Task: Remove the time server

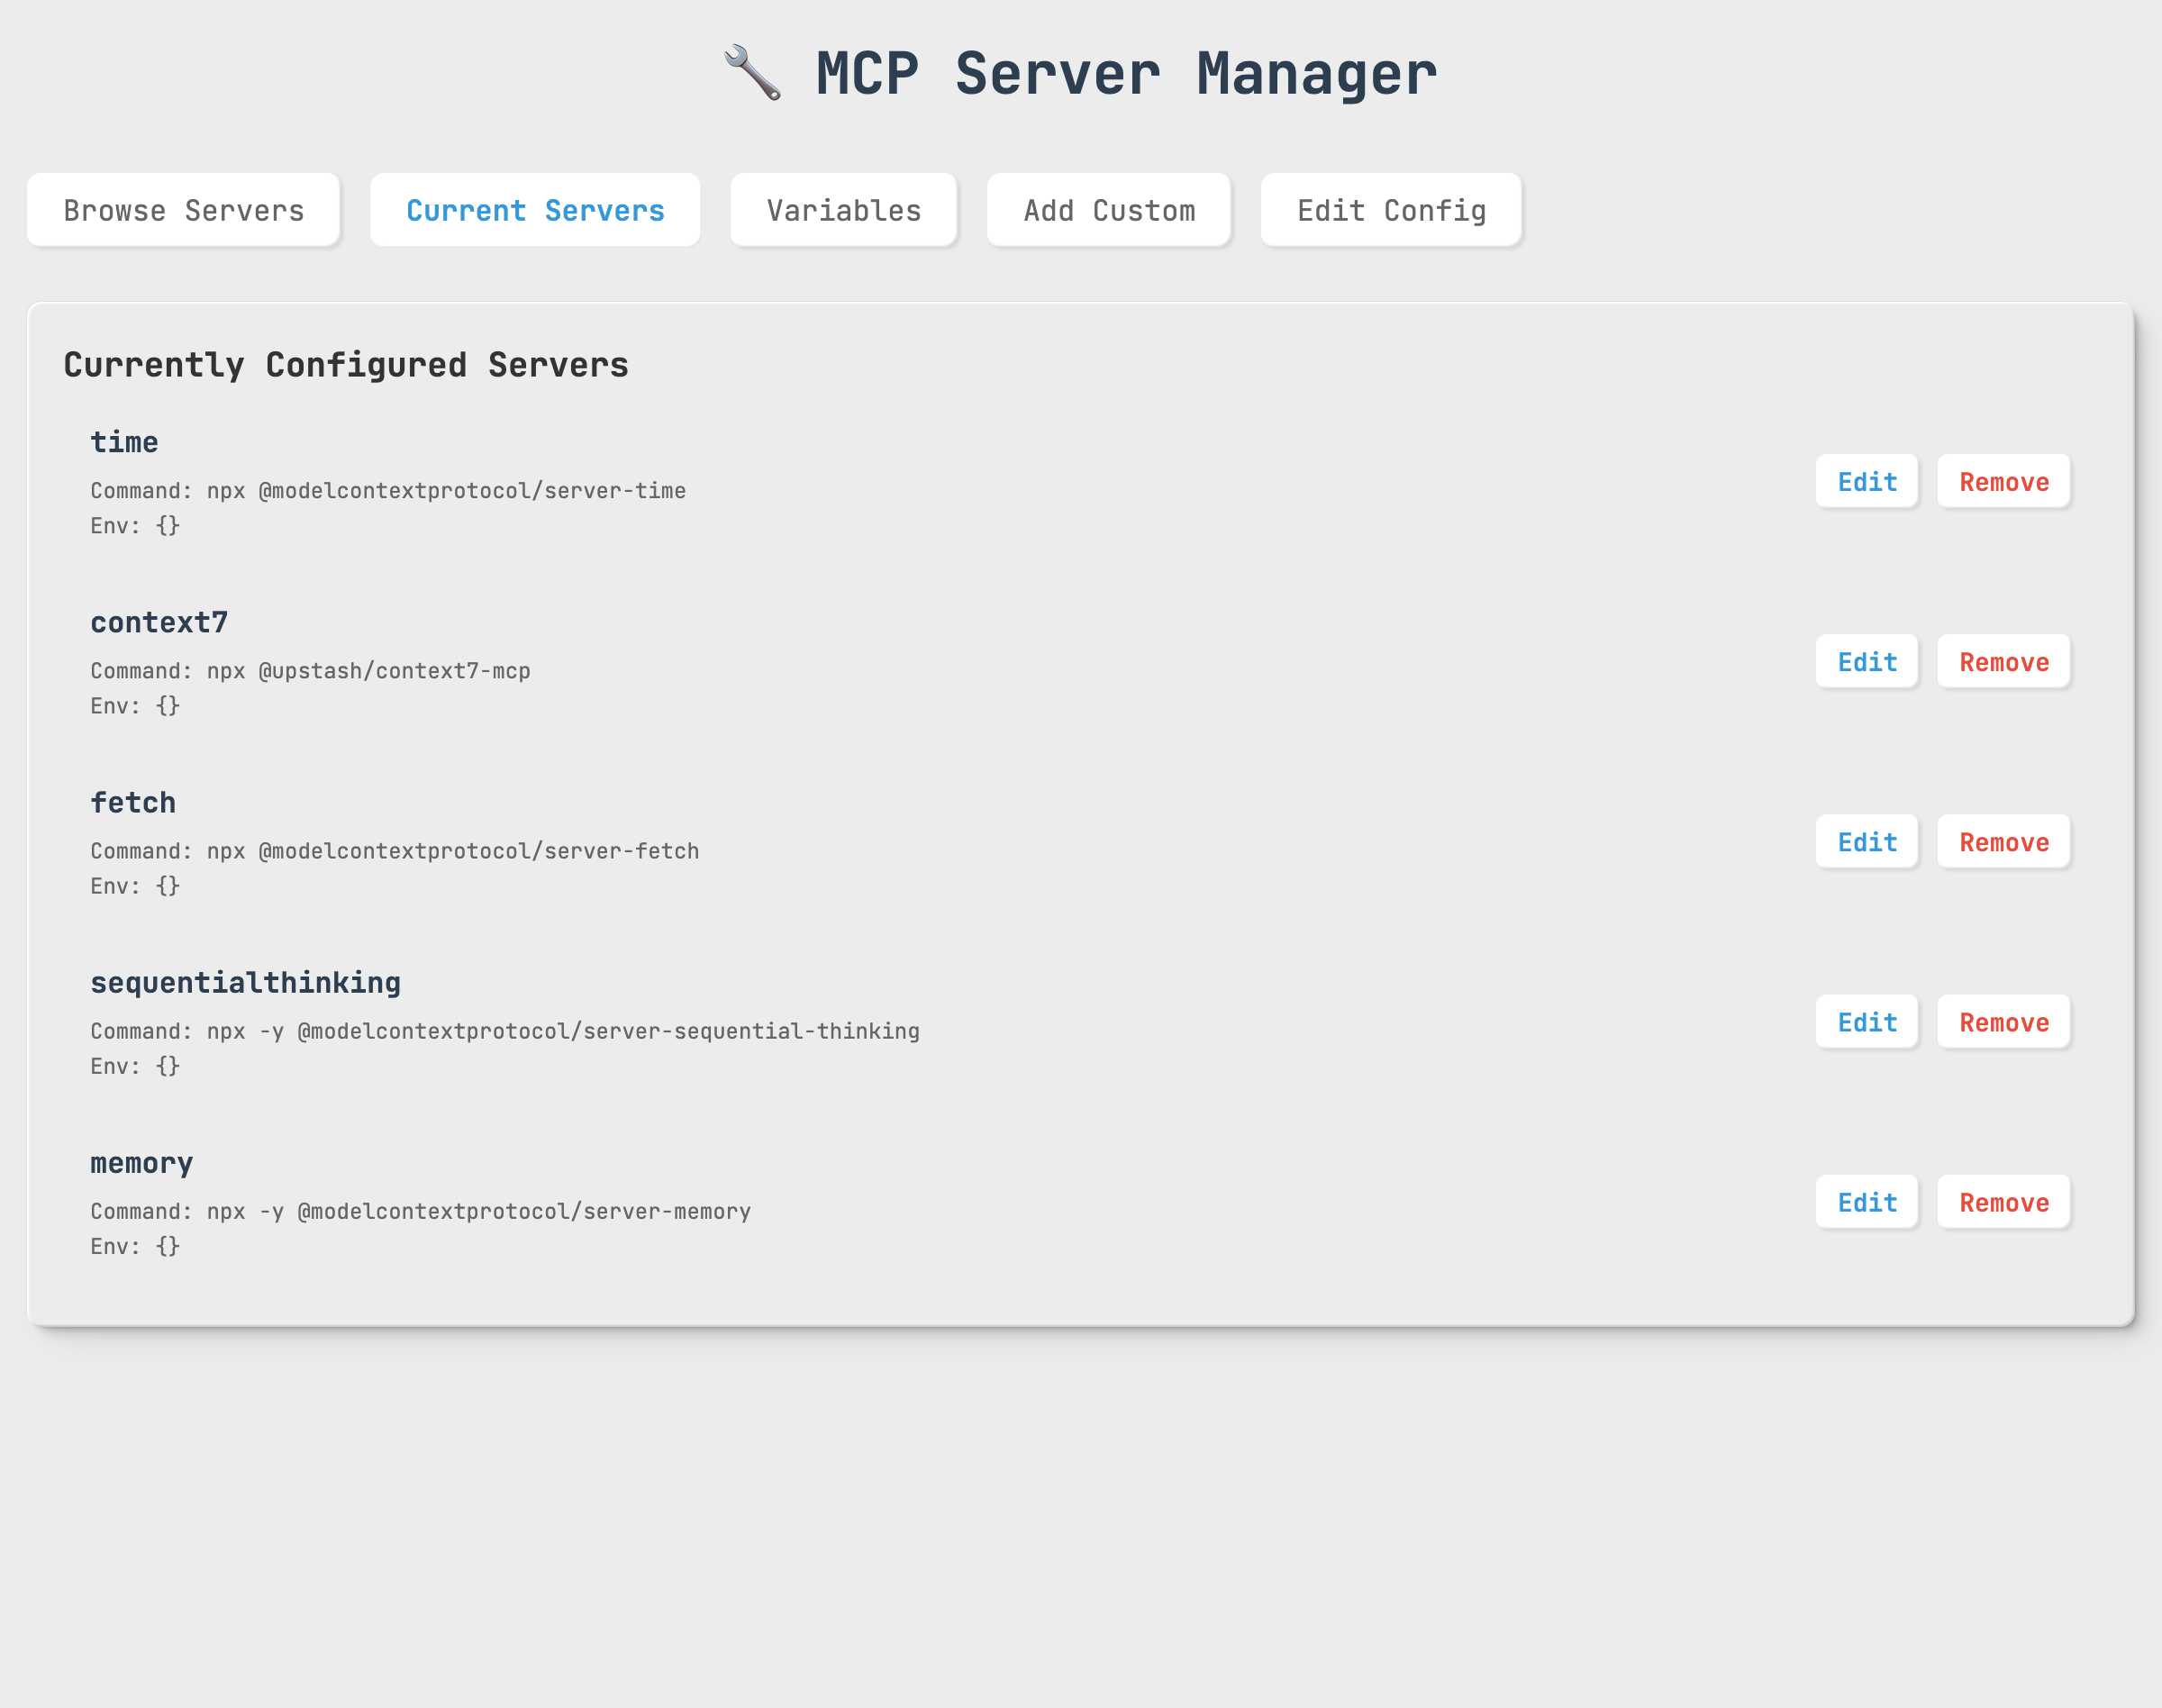Action: click(2003, 482)
